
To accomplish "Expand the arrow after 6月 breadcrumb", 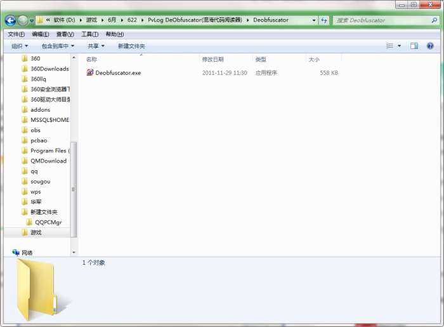I will coord(122,20).
